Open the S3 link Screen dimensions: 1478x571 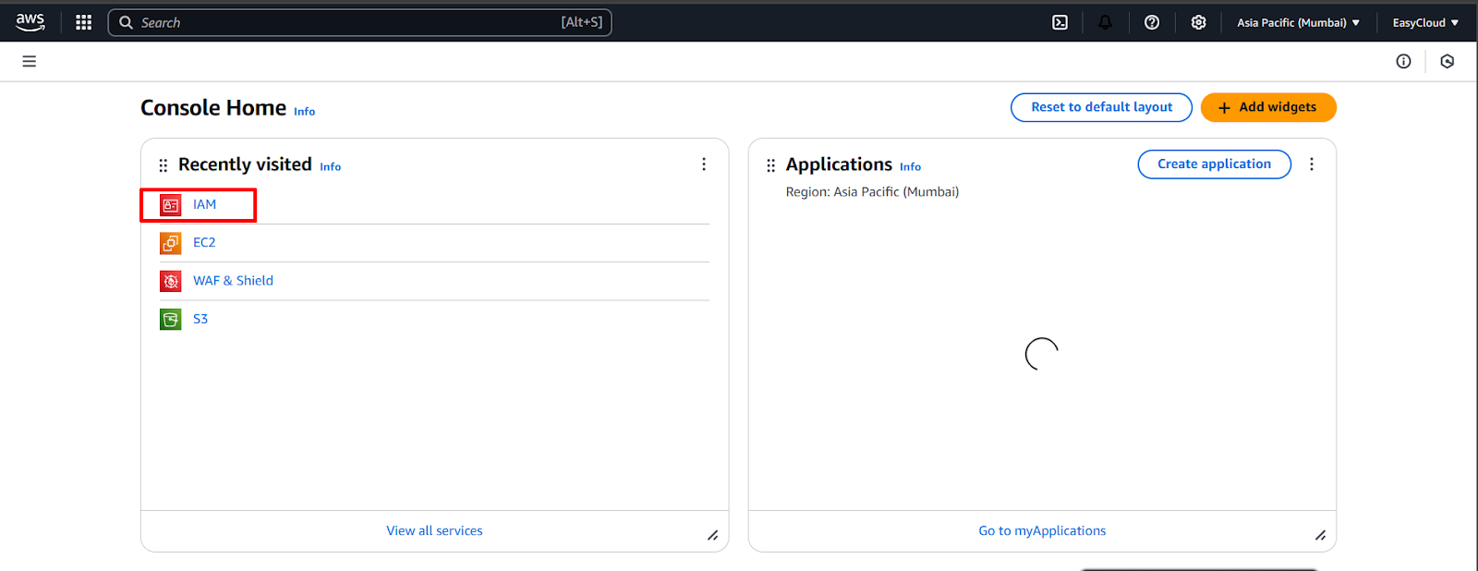pos(200,319)
